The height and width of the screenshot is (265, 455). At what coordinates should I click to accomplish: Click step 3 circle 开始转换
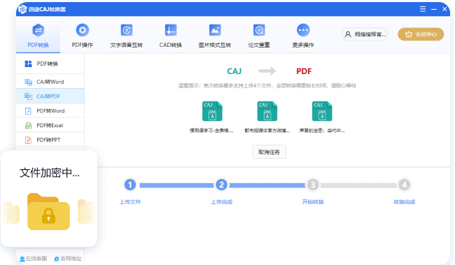pyautogui.click(x=313, y=185)
